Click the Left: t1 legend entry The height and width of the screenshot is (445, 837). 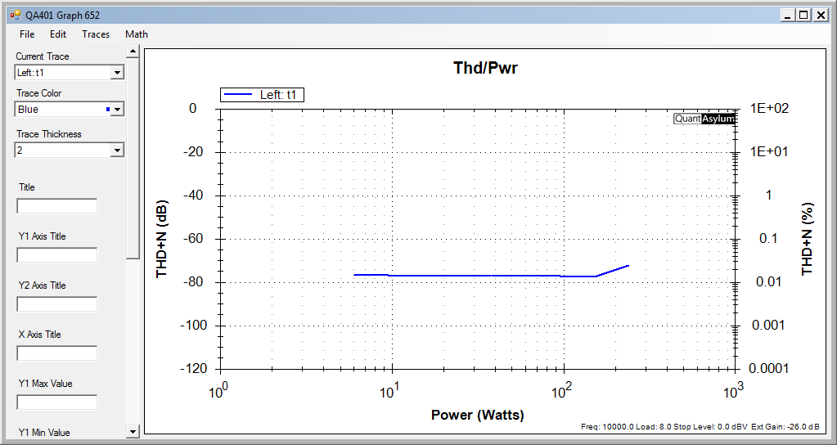click(x=262, y=95)
